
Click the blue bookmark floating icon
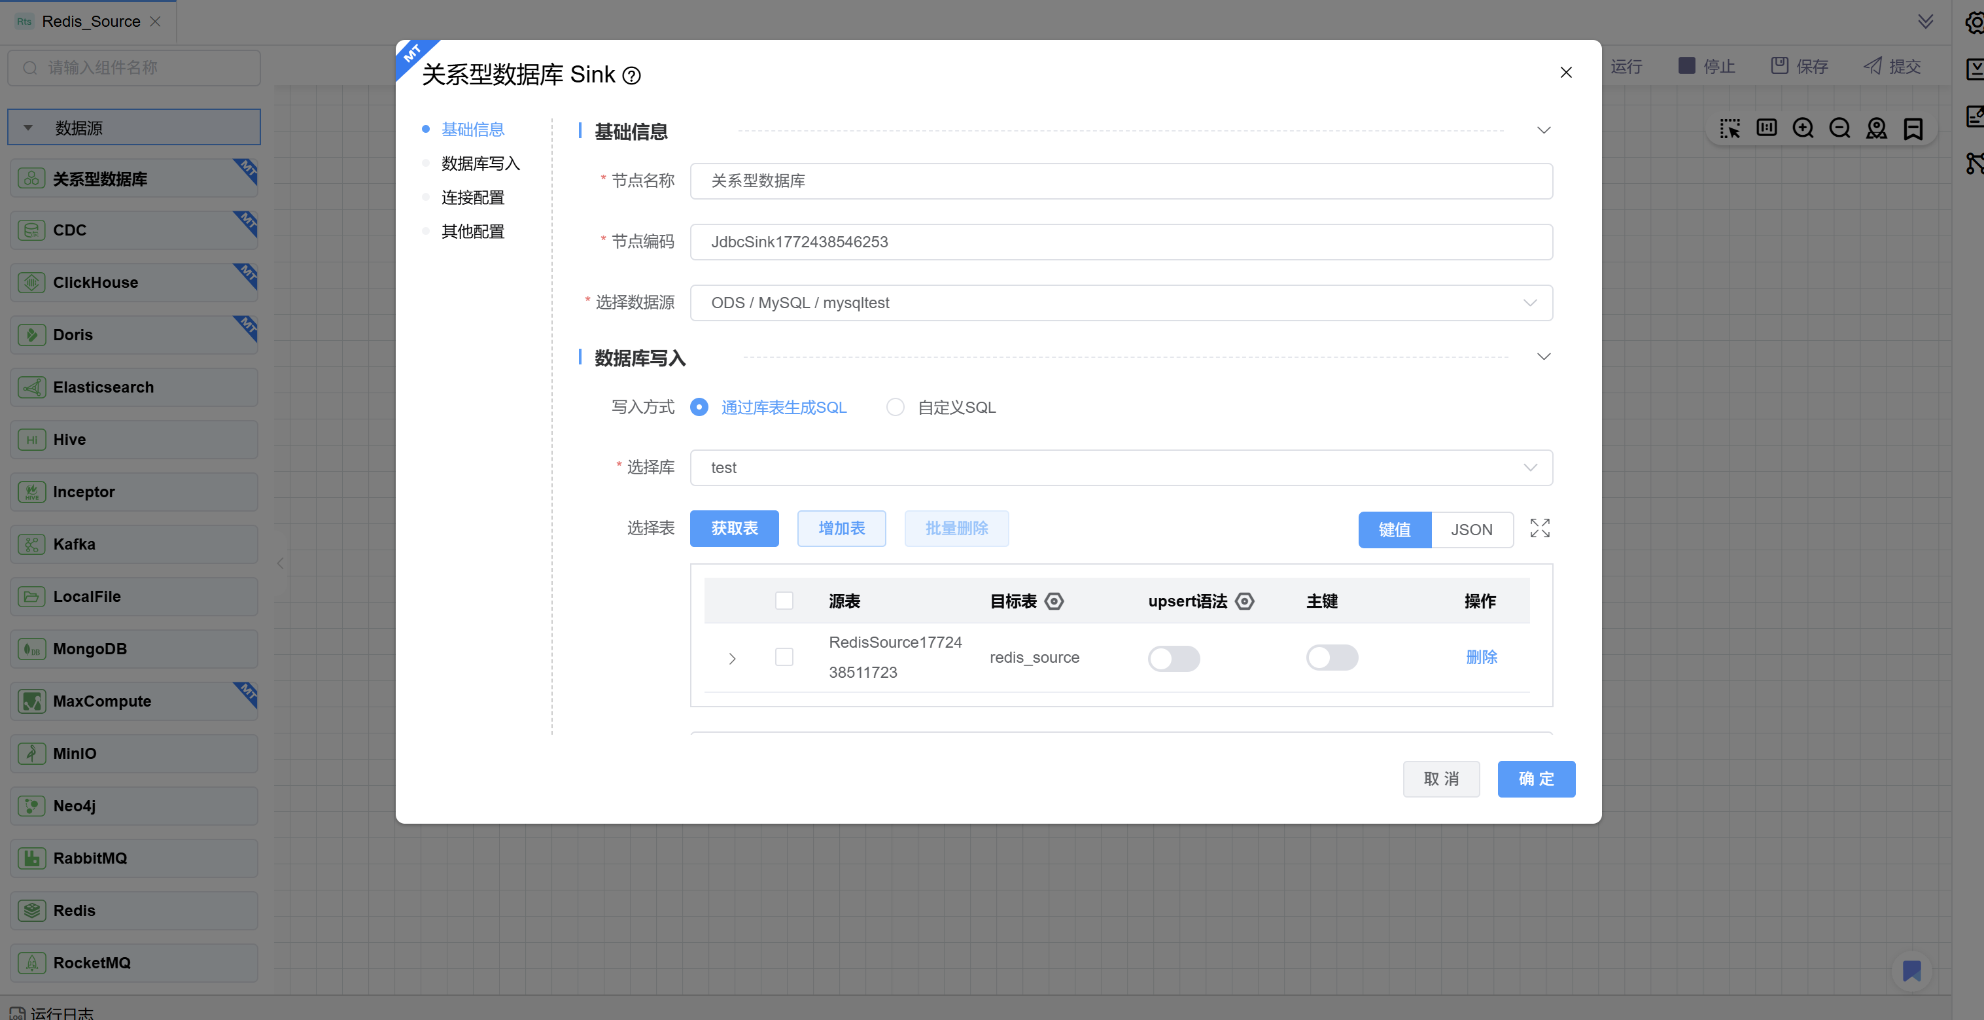pyautogui.click(x=1911, y=971)
